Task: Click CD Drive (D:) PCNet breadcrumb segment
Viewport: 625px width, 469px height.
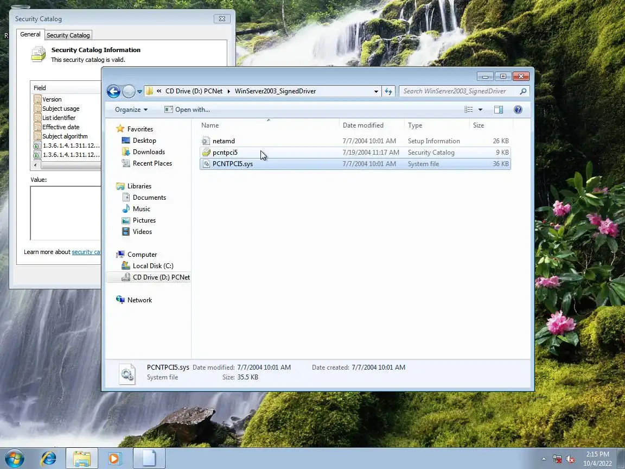Action: pyautogui.click(x=194, y=91)
